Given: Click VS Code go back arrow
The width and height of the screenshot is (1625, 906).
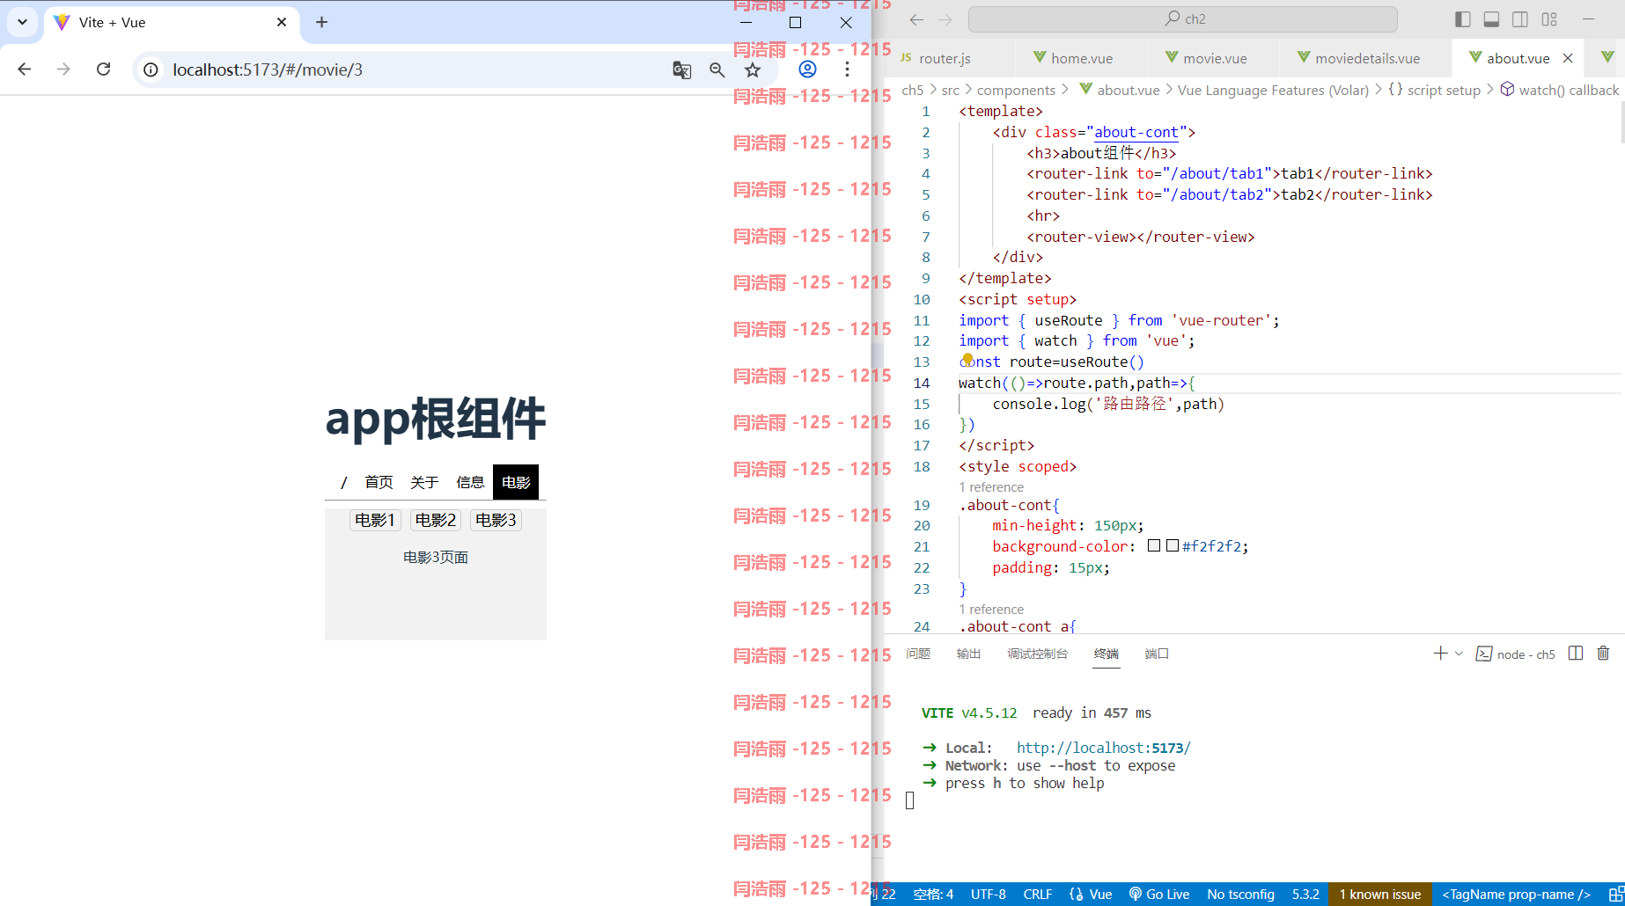Looking at the screenshot, I should click(916, 19).
